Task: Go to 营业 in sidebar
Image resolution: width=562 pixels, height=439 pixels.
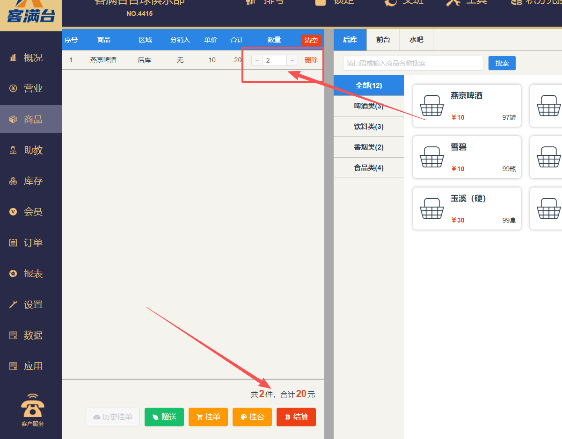Action: click(31, 88)
